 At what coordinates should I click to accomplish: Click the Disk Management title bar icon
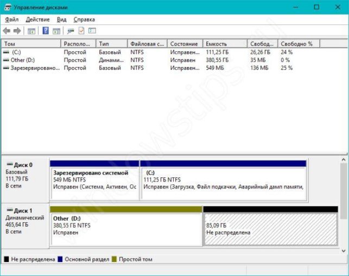(x=8, y=8)
